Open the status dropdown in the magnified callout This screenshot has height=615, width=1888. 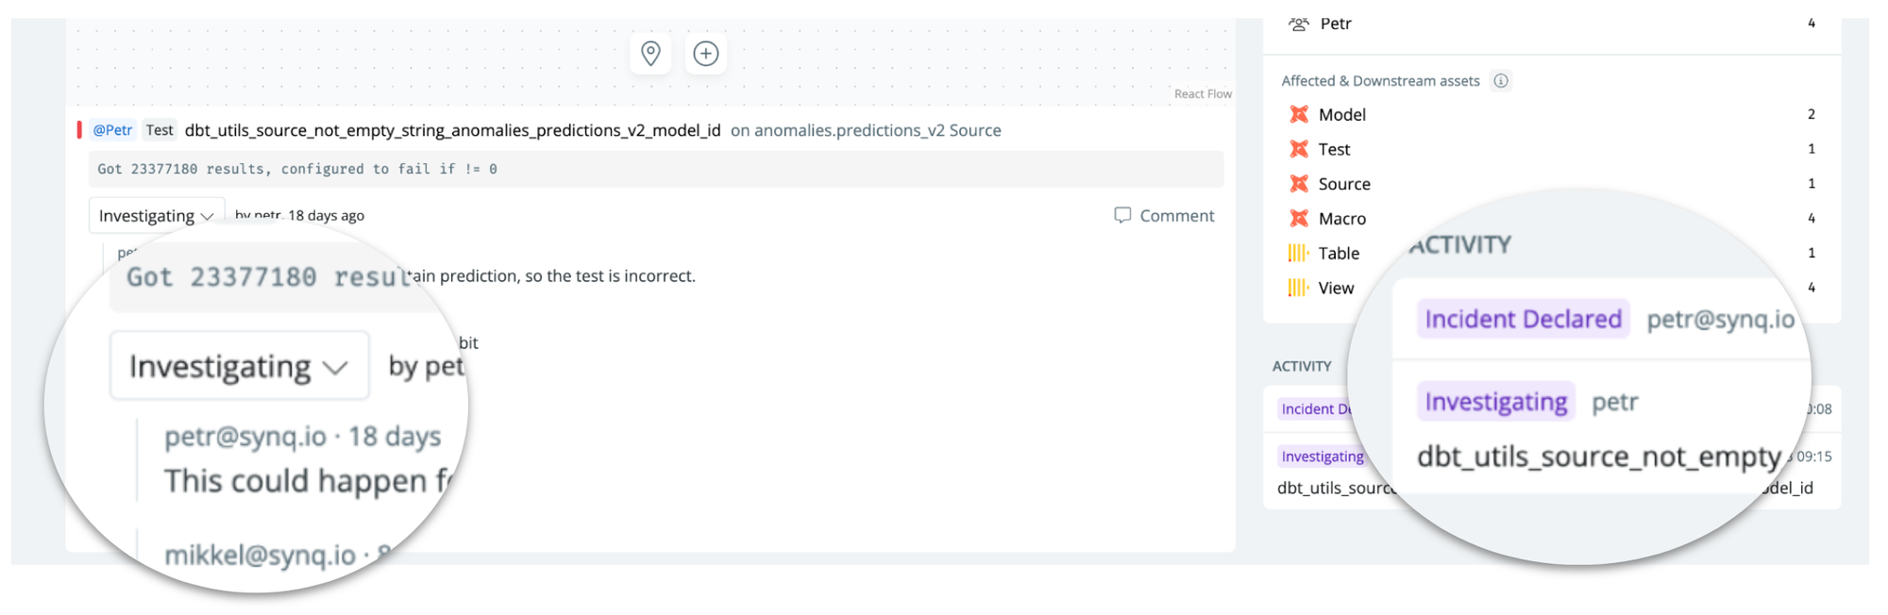tap(240, 366)
